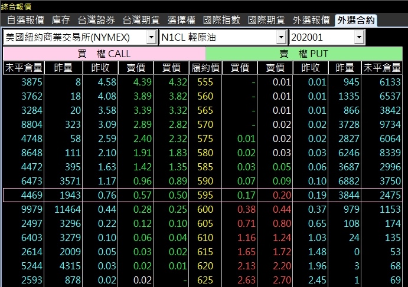Click call bid price 0.25
This screenshot has width=408, height=287.
click(178, 209)
